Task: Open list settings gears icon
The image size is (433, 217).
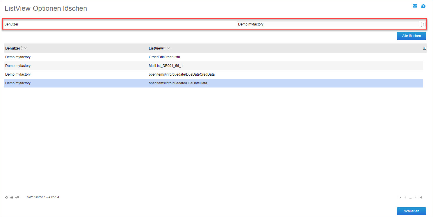Action: coord(17,197)
